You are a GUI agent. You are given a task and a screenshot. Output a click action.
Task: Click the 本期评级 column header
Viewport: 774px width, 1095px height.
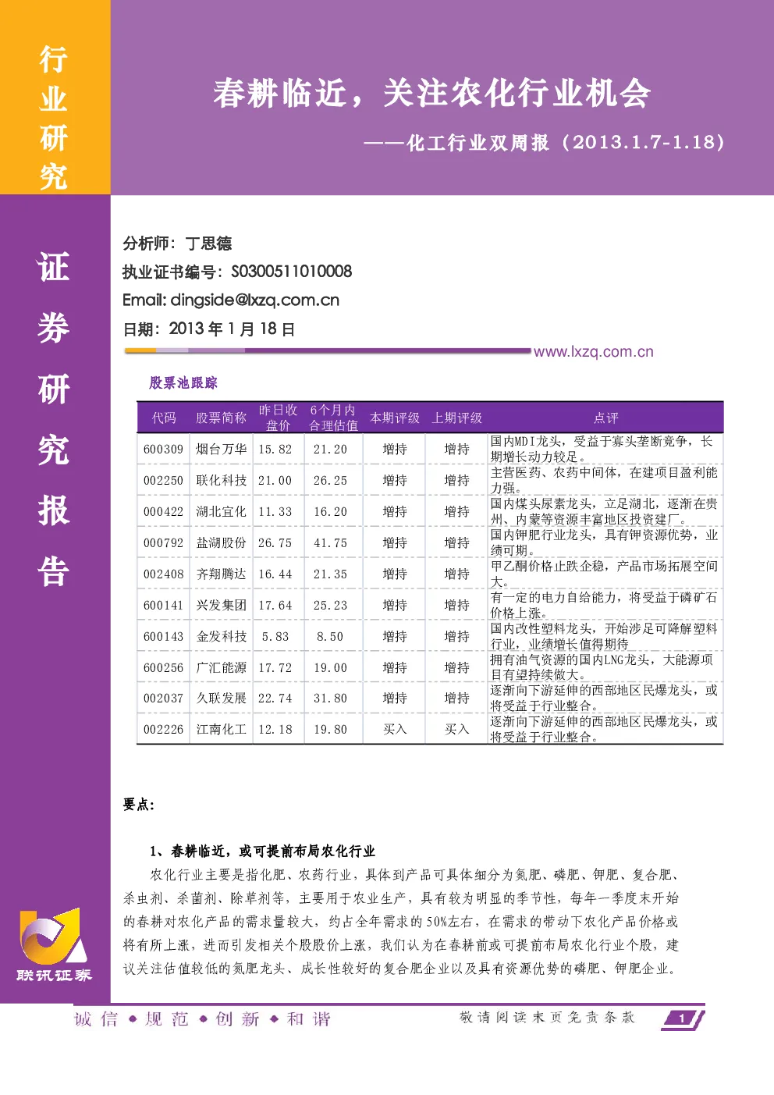[x=395, y=418]
